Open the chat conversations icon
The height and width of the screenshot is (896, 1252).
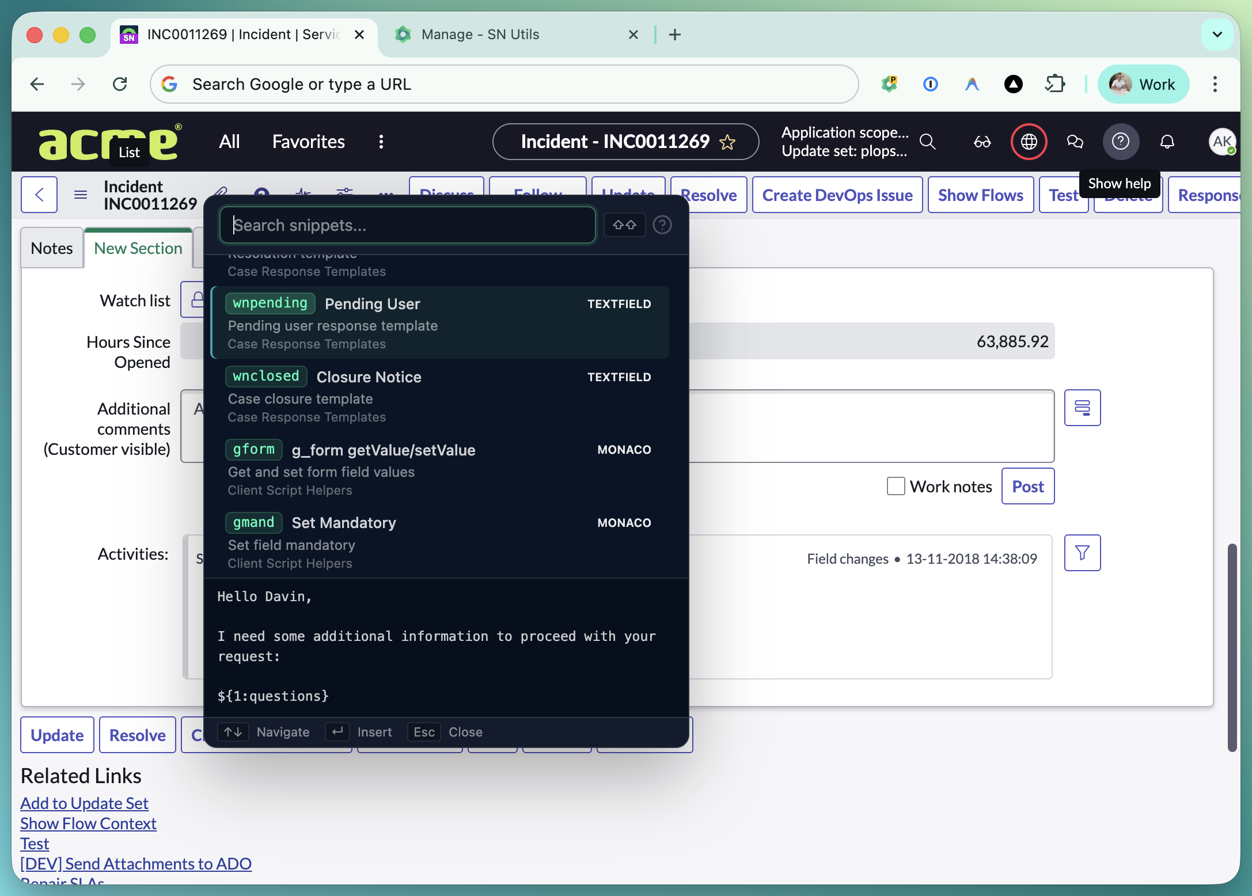pos(1075,142)
